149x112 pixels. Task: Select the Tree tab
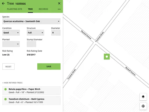(x=30, y=9)
